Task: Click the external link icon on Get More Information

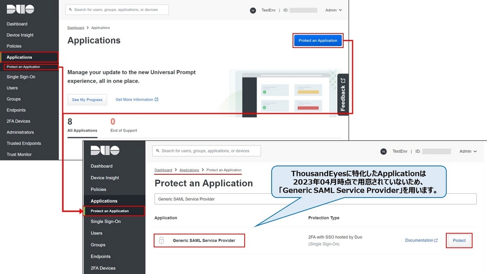Action: coord(157,99)
